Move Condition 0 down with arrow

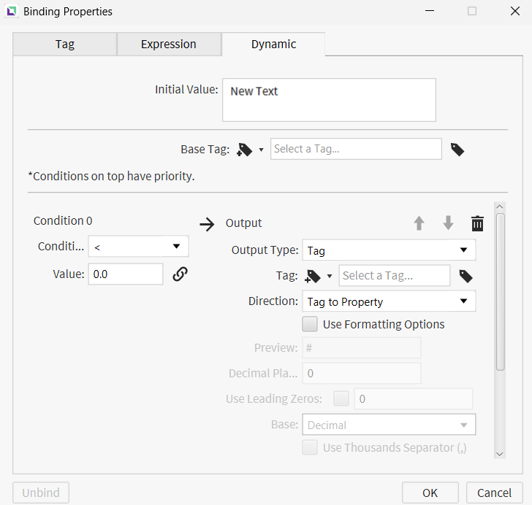(448, 223)
